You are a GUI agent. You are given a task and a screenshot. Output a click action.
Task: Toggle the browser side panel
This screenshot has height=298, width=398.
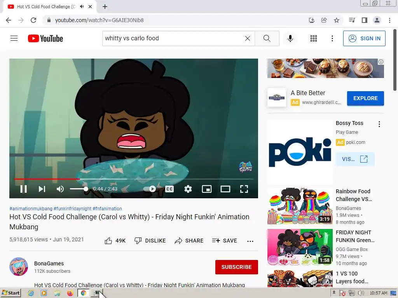(365, 20)
